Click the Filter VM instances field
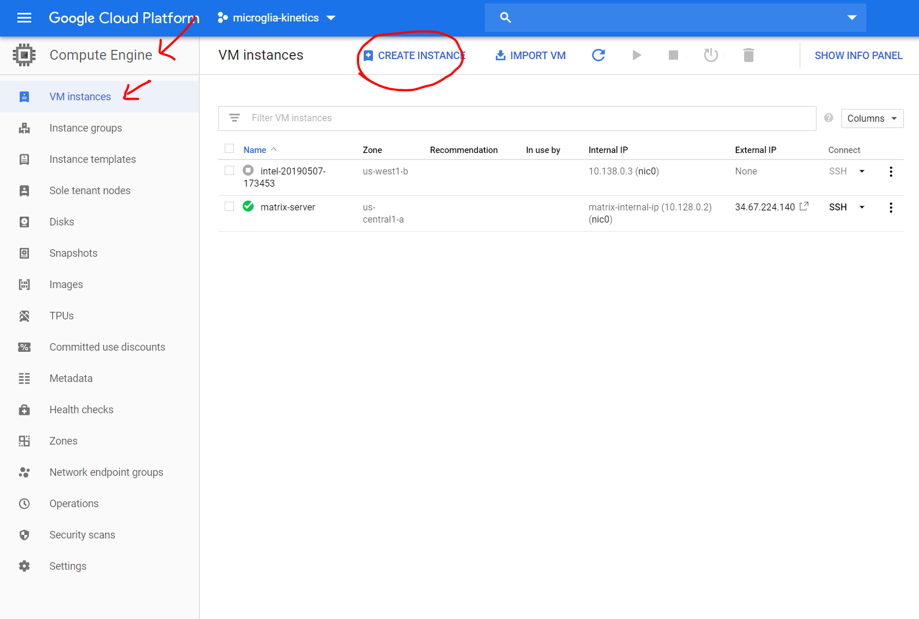The image size is (919, 619). pyautogui.click(x=517, y=118)
